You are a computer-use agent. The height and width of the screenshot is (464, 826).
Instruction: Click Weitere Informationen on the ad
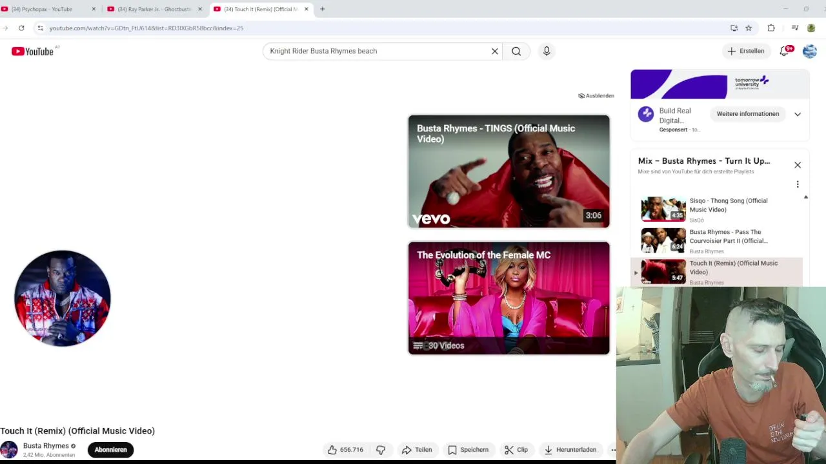pyautogui.click(x=748, y=114)
